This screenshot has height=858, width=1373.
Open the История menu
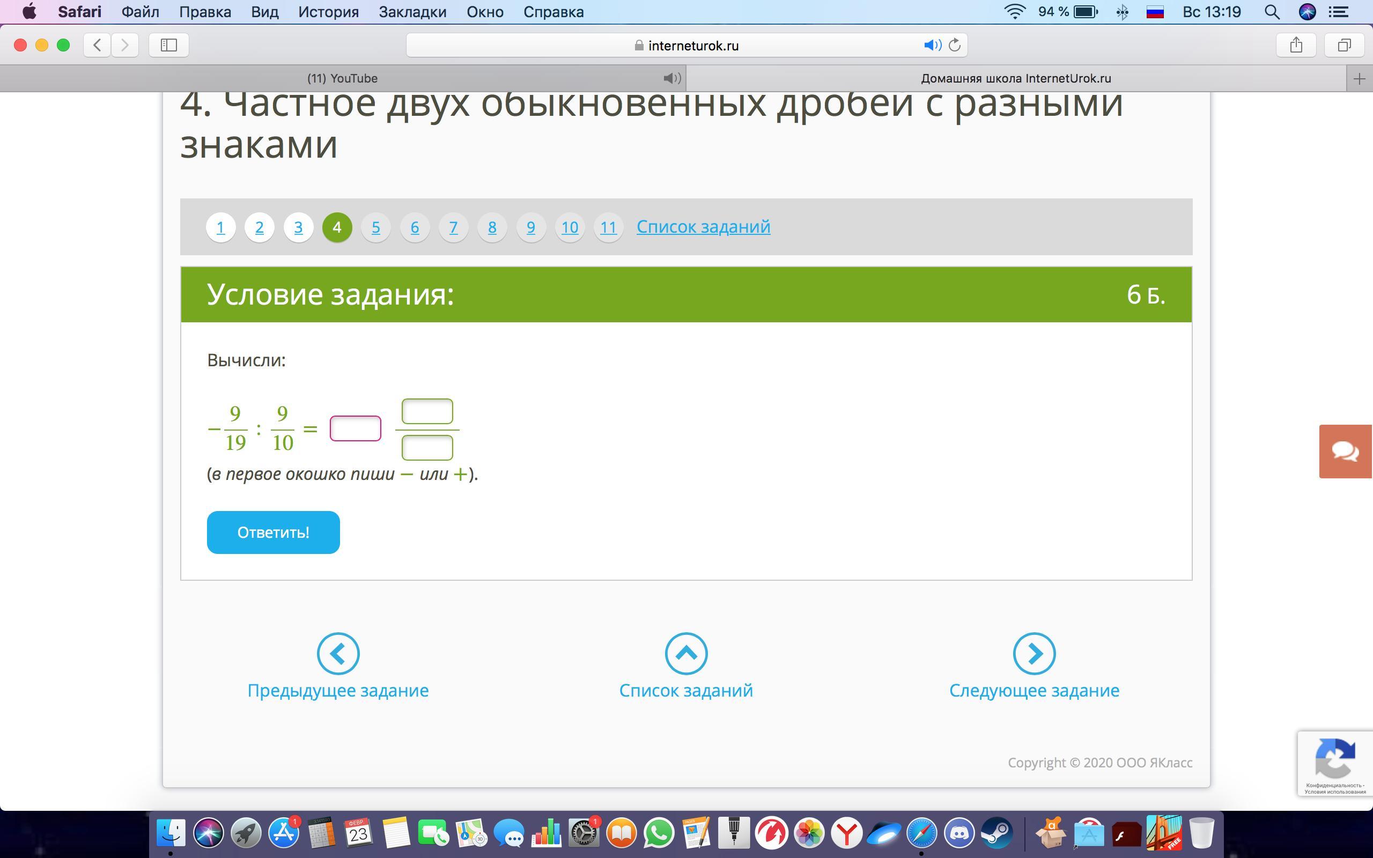tap(328, 12)
